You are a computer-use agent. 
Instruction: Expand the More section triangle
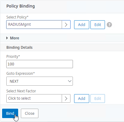[7, 38]
